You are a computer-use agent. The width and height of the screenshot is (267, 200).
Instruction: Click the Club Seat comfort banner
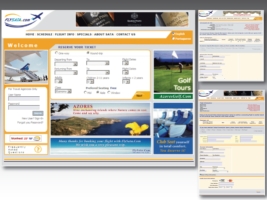tap(173, 128)
